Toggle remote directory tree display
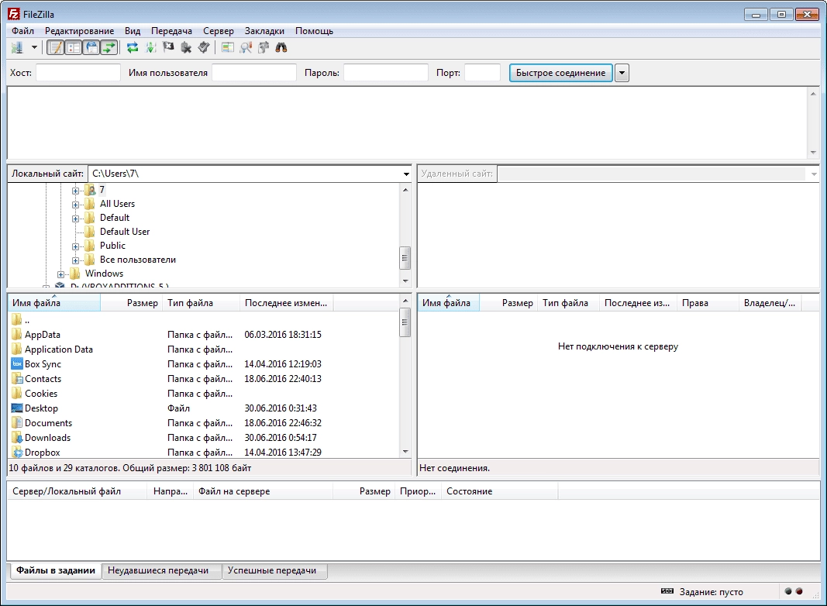This screenshot has width=827, height=606. (91, 47)
